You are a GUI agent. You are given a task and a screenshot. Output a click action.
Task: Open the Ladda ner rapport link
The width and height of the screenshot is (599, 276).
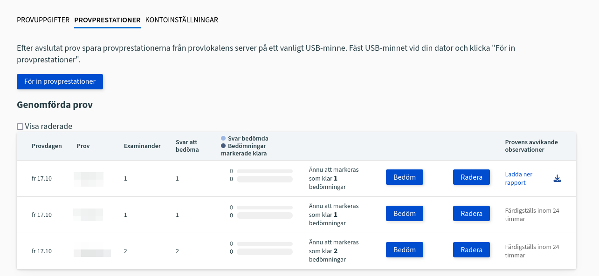(518, 179)
